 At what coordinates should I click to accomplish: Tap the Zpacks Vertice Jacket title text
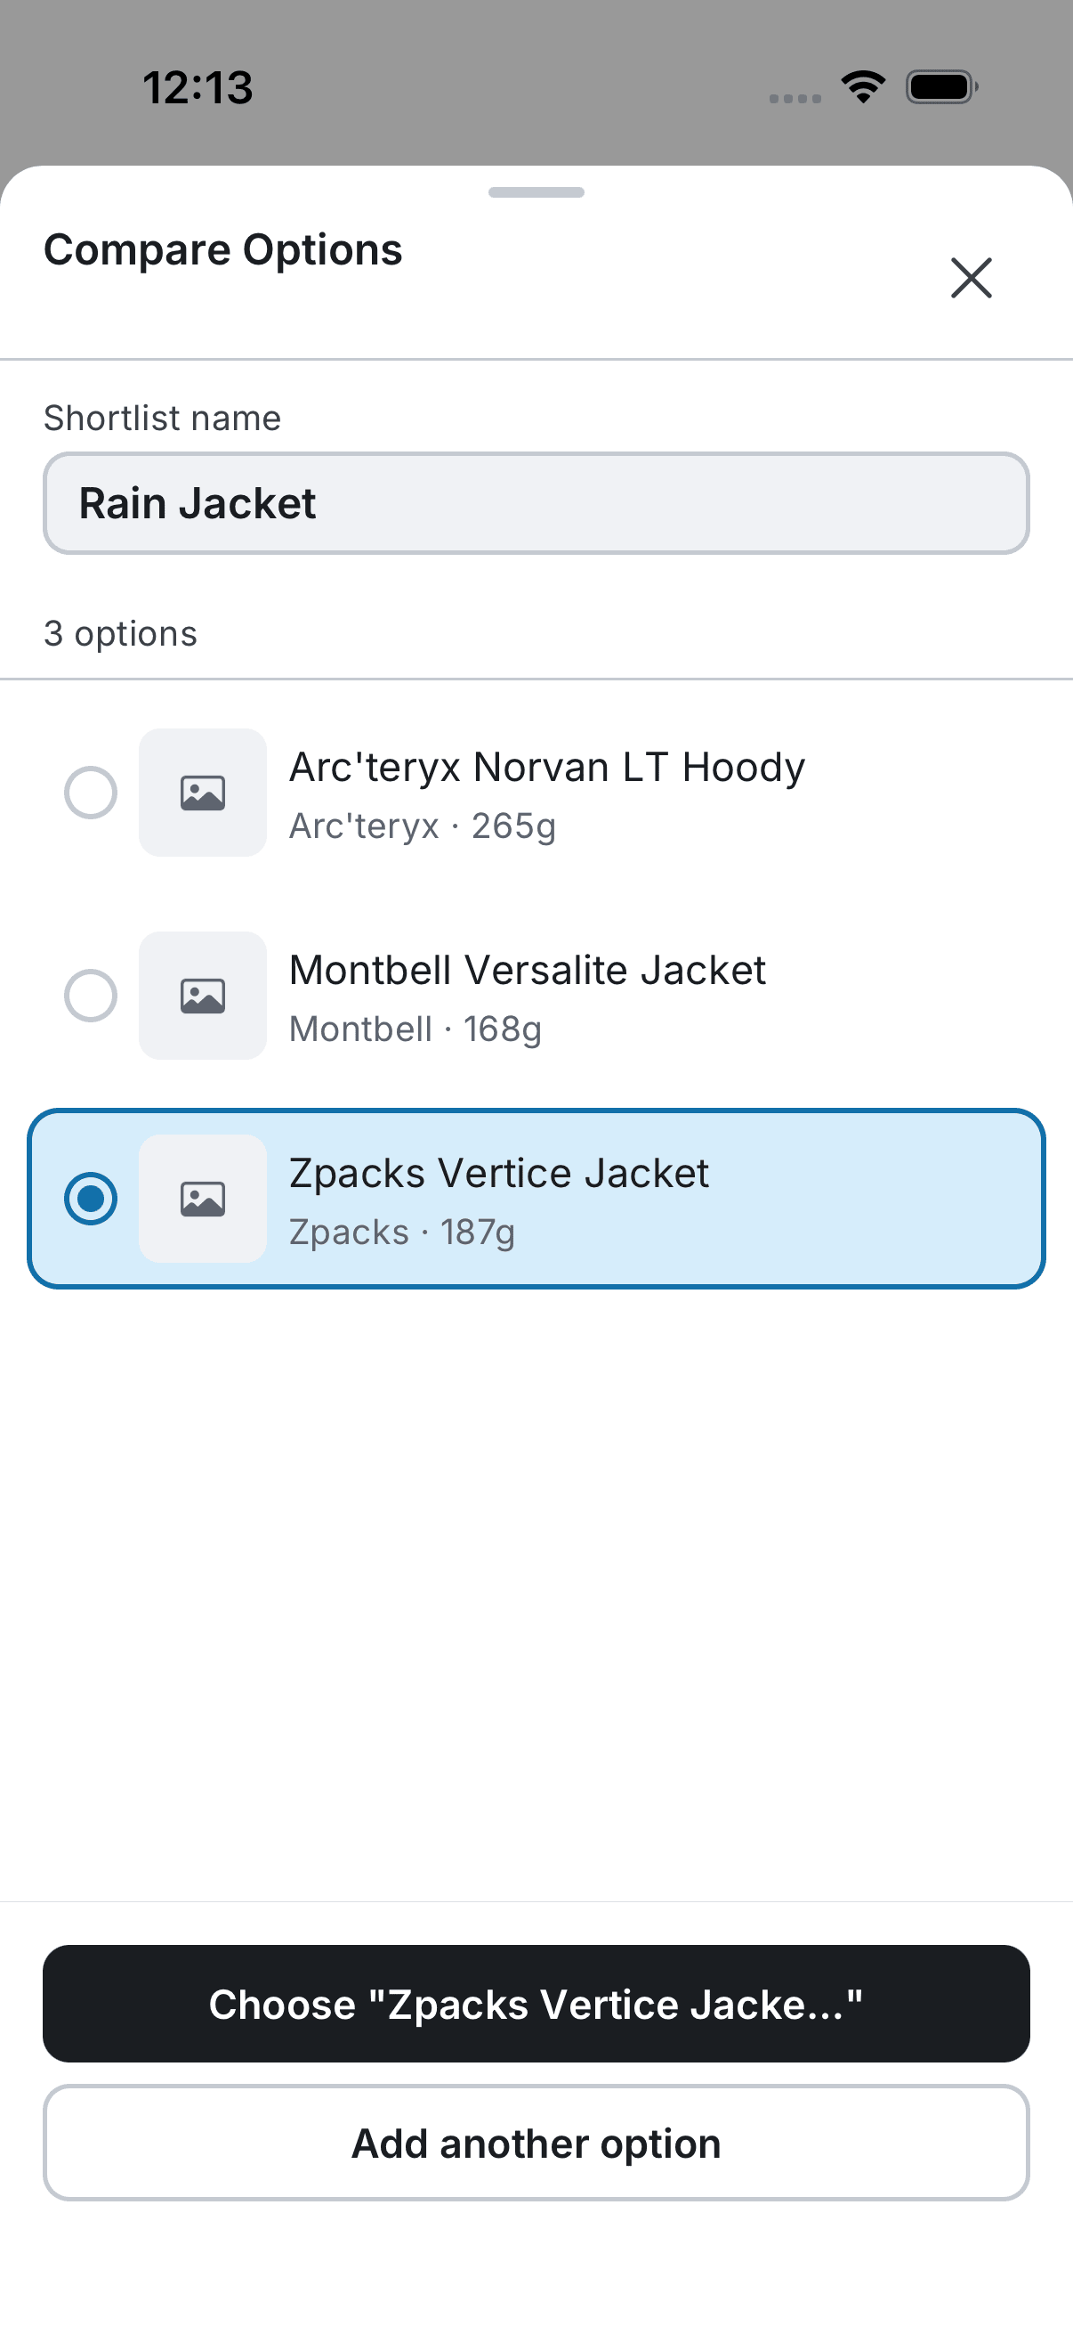499,1174
